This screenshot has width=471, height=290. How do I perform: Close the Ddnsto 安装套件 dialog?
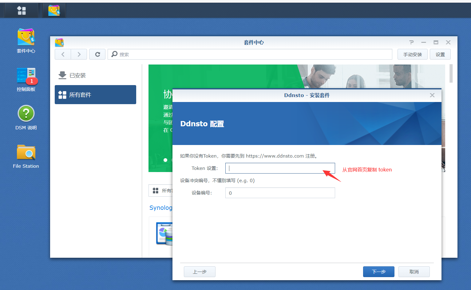coord(432,95)
